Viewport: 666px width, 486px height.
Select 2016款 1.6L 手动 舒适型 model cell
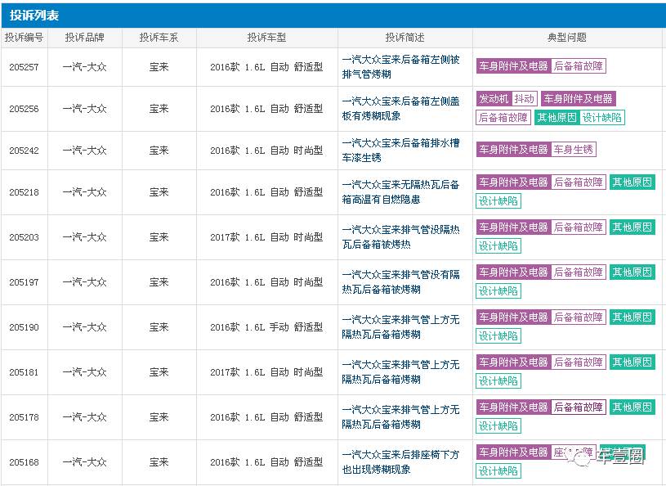point(266,327)
